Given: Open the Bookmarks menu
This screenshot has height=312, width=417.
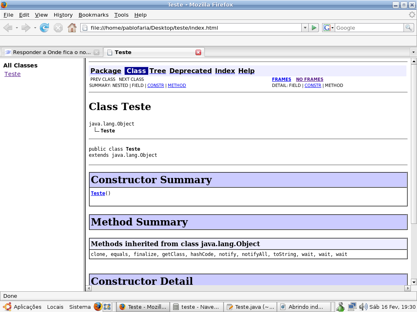Looking at the screenshot, I should point(93,15).
